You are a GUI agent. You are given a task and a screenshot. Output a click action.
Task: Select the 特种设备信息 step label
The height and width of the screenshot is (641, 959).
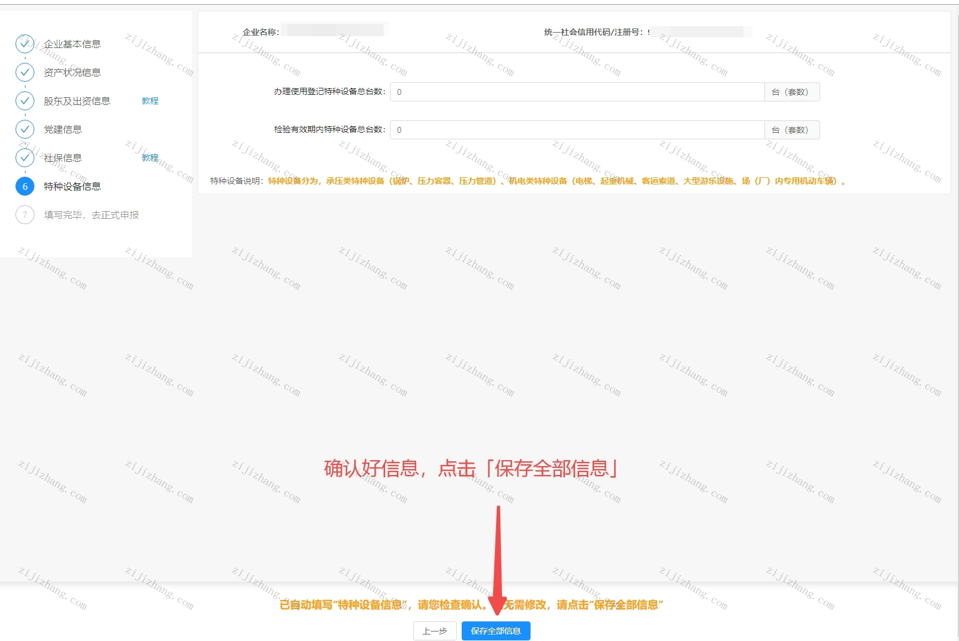(72, 186)
